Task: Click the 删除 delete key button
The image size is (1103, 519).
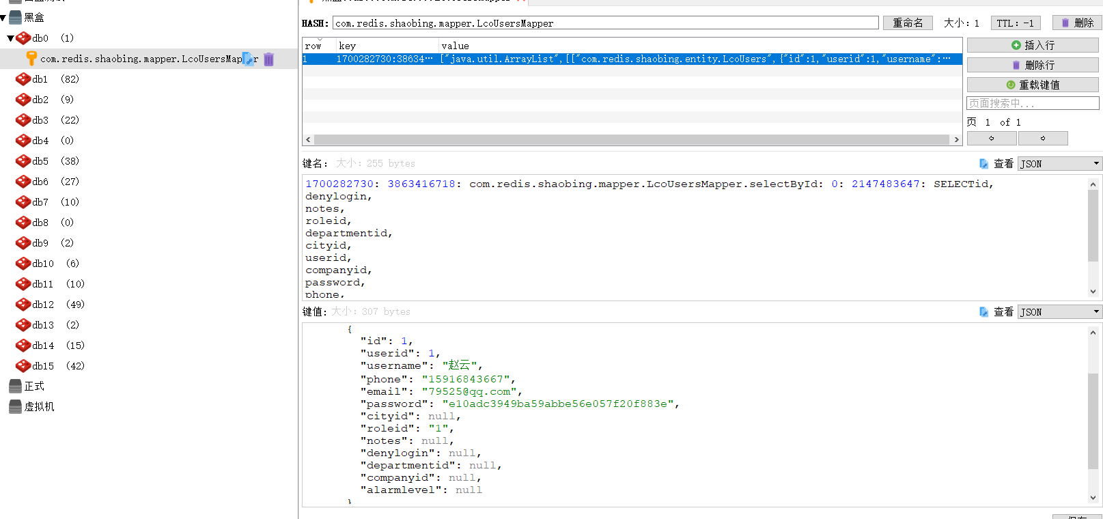Action: coord(1077,23)
